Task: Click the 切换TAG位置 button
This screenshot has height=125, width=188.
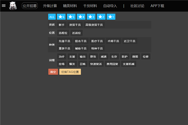Action: click(70, 72)
